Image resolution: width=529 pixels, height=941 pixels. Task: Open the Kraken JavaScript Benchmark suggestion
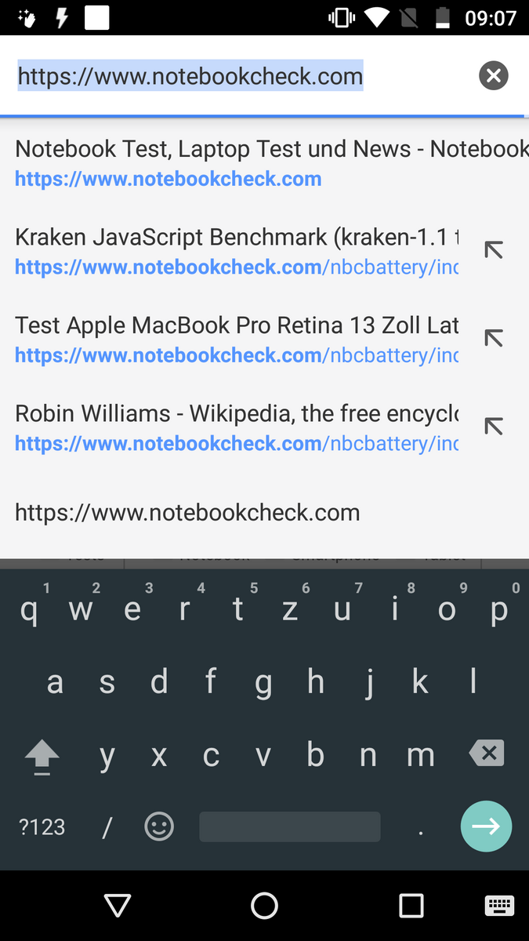tap(235, 251)
